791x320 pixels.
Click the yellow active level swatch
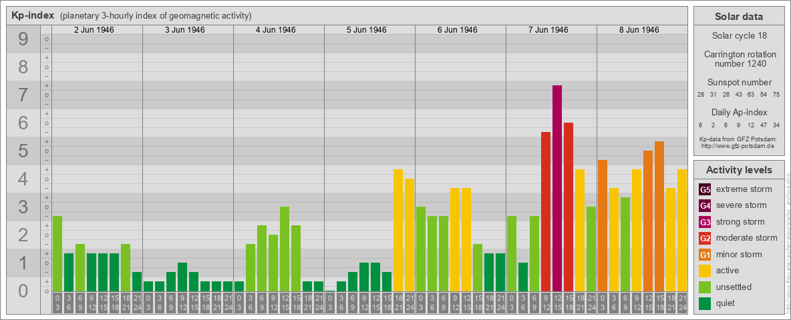[705, 271]
